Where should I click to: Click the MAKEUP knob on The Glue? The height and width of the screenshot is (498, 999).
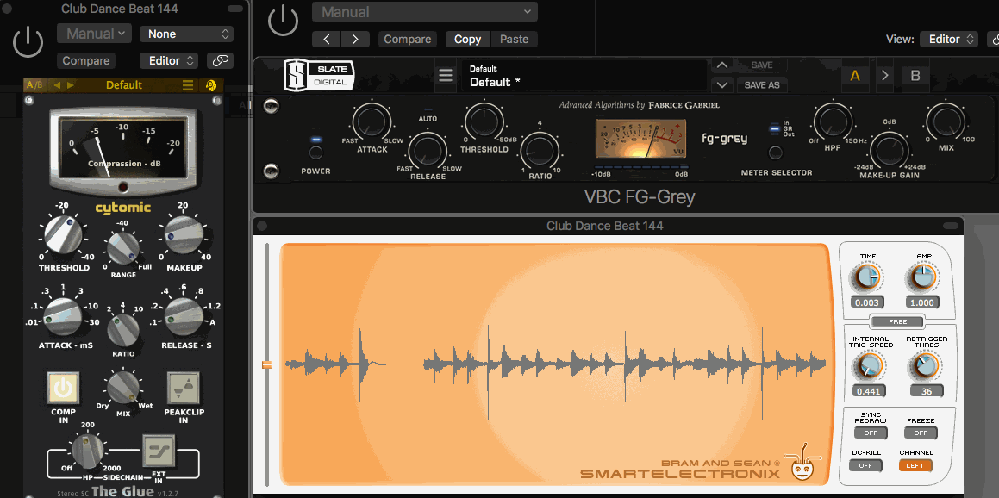[x=184, y=235]
